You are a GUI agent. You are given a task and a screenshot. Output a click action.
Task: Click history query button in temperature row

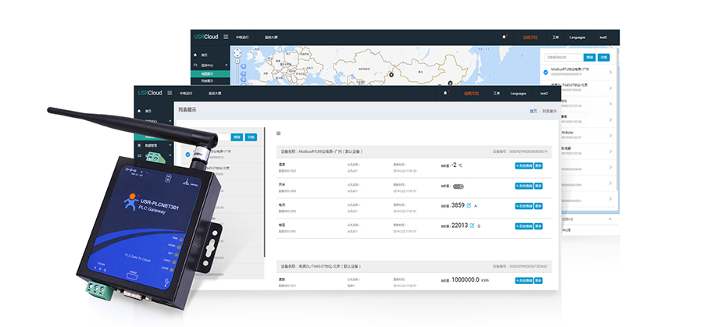(523, 165)
